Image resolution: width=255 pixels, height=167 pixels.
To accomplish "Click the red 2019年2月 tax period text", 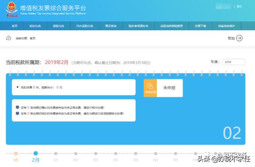I will point(57,62).
